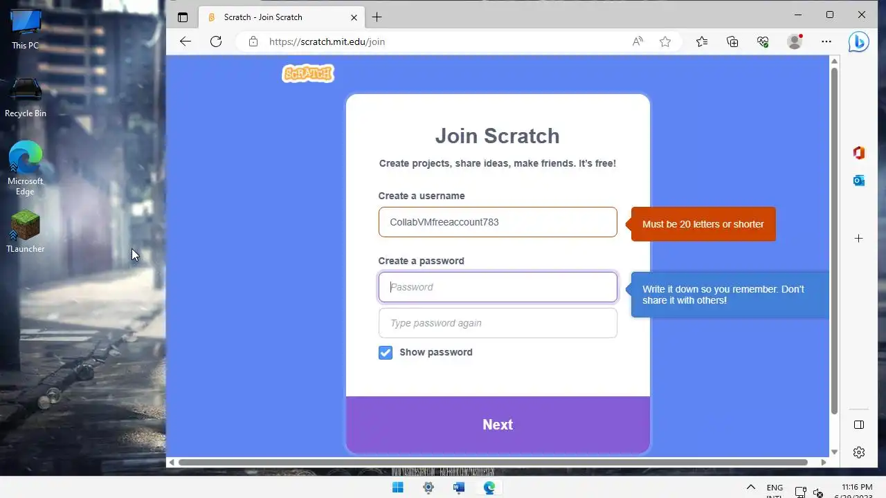
Task: Click the 'Create a username' label
Action: (422, 196)
